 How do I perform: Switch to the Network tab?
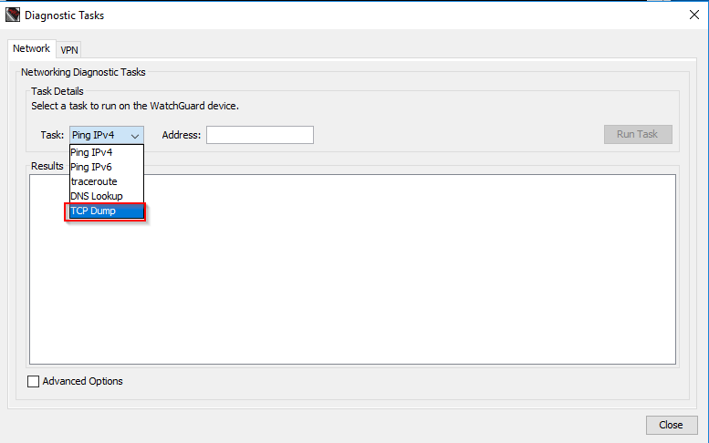(x=31, y=49)
